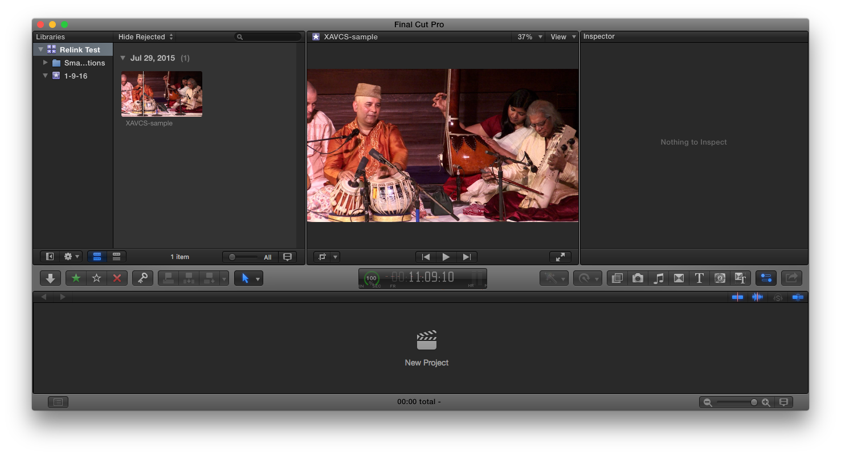Open the Generators browser countdown icon

click(x=720, y=278)
